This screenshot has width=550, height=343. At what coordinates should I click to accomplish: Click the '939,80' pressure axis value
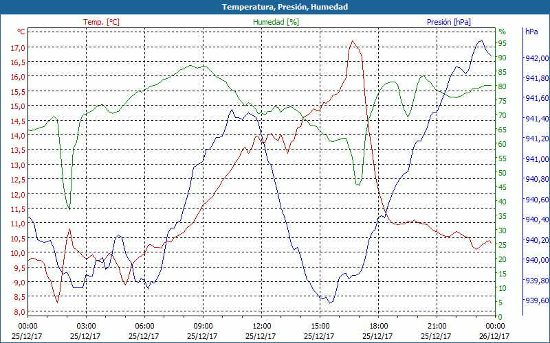[537, 281]
